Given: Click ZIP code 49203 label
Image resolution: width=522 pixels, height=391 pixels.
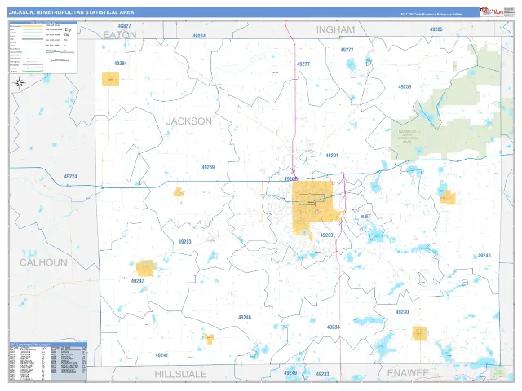Looking at the screenshot, I should pyautogui.click(x=326, y=235).
